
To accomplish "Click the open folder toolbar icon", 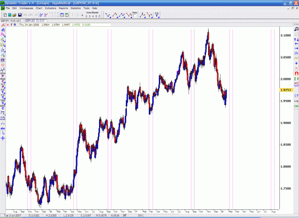I will pyautogui.click(x=14, y=15).
